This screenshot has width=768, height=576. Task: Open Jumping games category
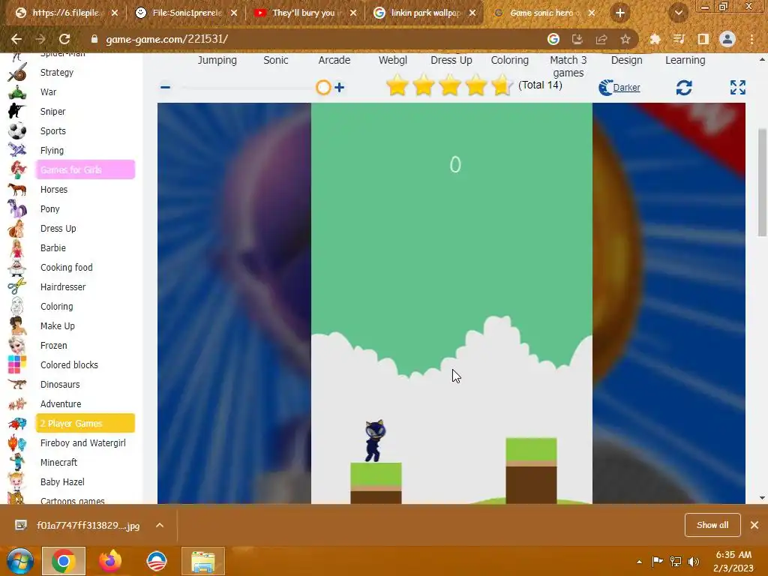[217, 60]
